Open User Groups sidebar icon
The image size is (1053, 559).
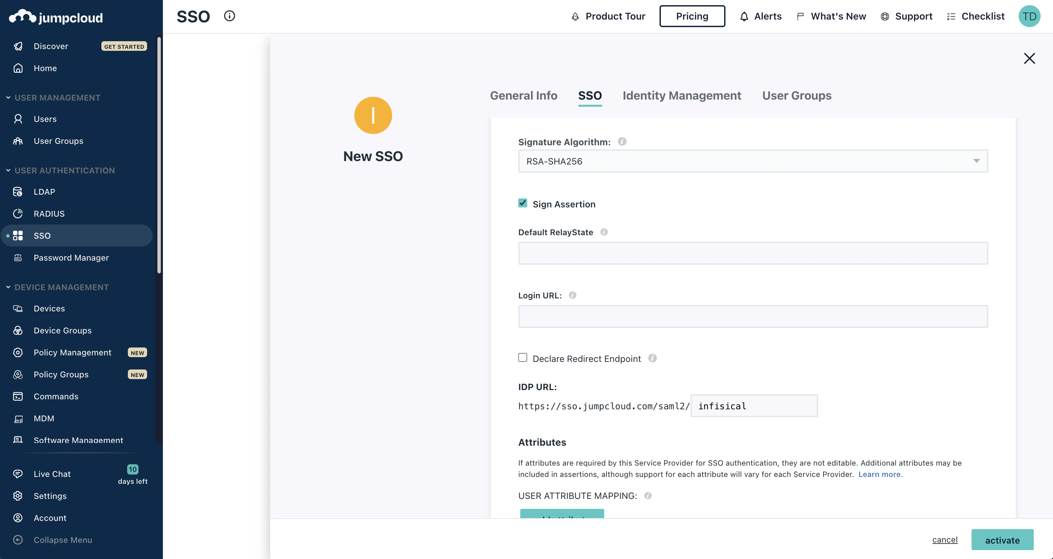[x=18, y=141]
